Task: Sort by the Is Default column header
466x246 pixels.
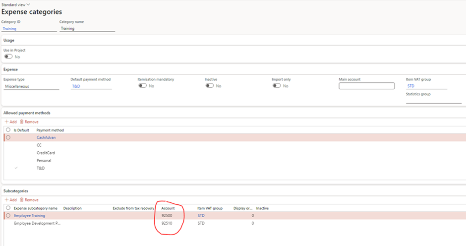Action: (x=21, y=130)
